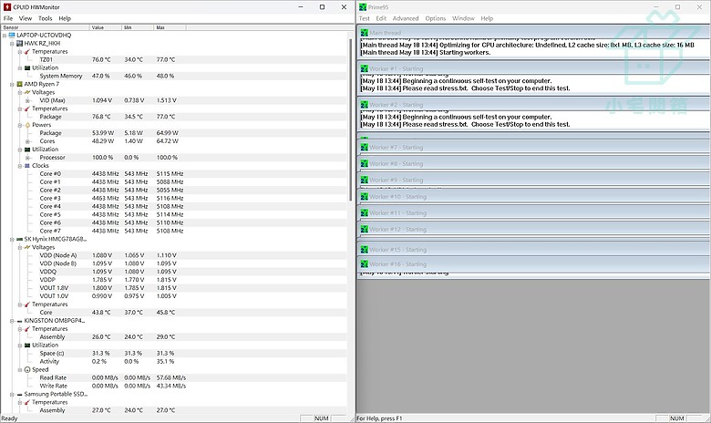The image size is (711, 423).
Task: Click the Worker #2 window icon
Action: pyautogui.click(x=364, y=104)
